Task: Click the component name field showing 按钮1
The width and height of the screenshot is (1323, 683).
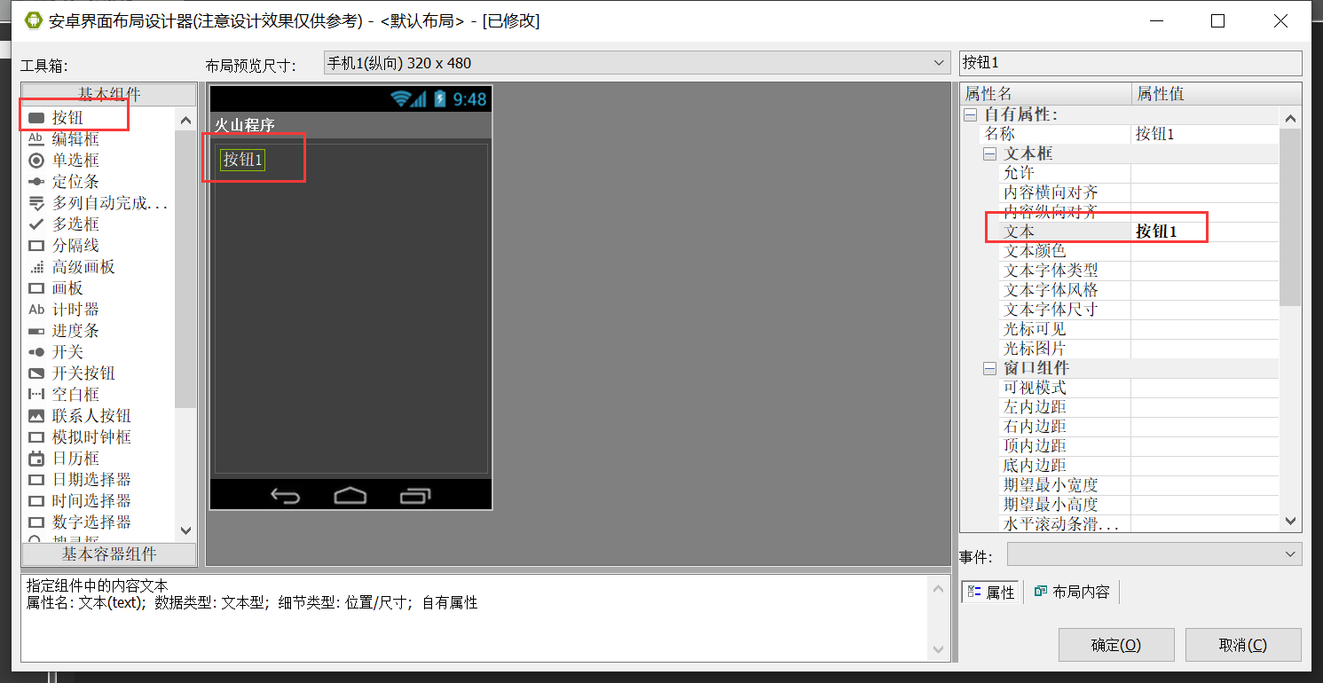Action: (1130, 63)
